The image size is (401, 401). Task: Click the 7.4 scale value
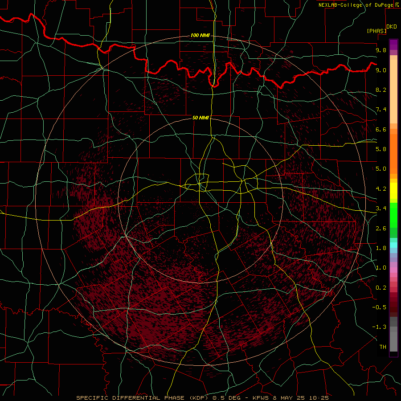point(381,110)
